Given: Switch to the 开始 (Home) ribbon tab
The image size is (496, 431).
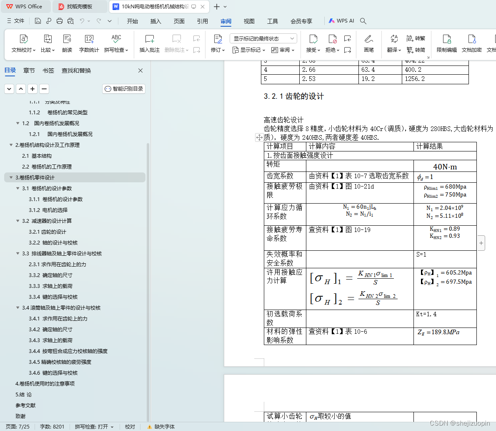Looking at the screenshot, I should point(132,21).
